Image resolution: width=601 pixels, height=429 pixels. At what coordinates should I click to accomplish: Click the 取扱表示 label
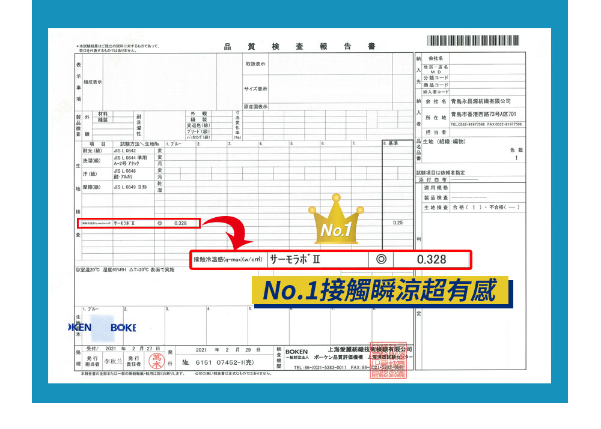255,64
